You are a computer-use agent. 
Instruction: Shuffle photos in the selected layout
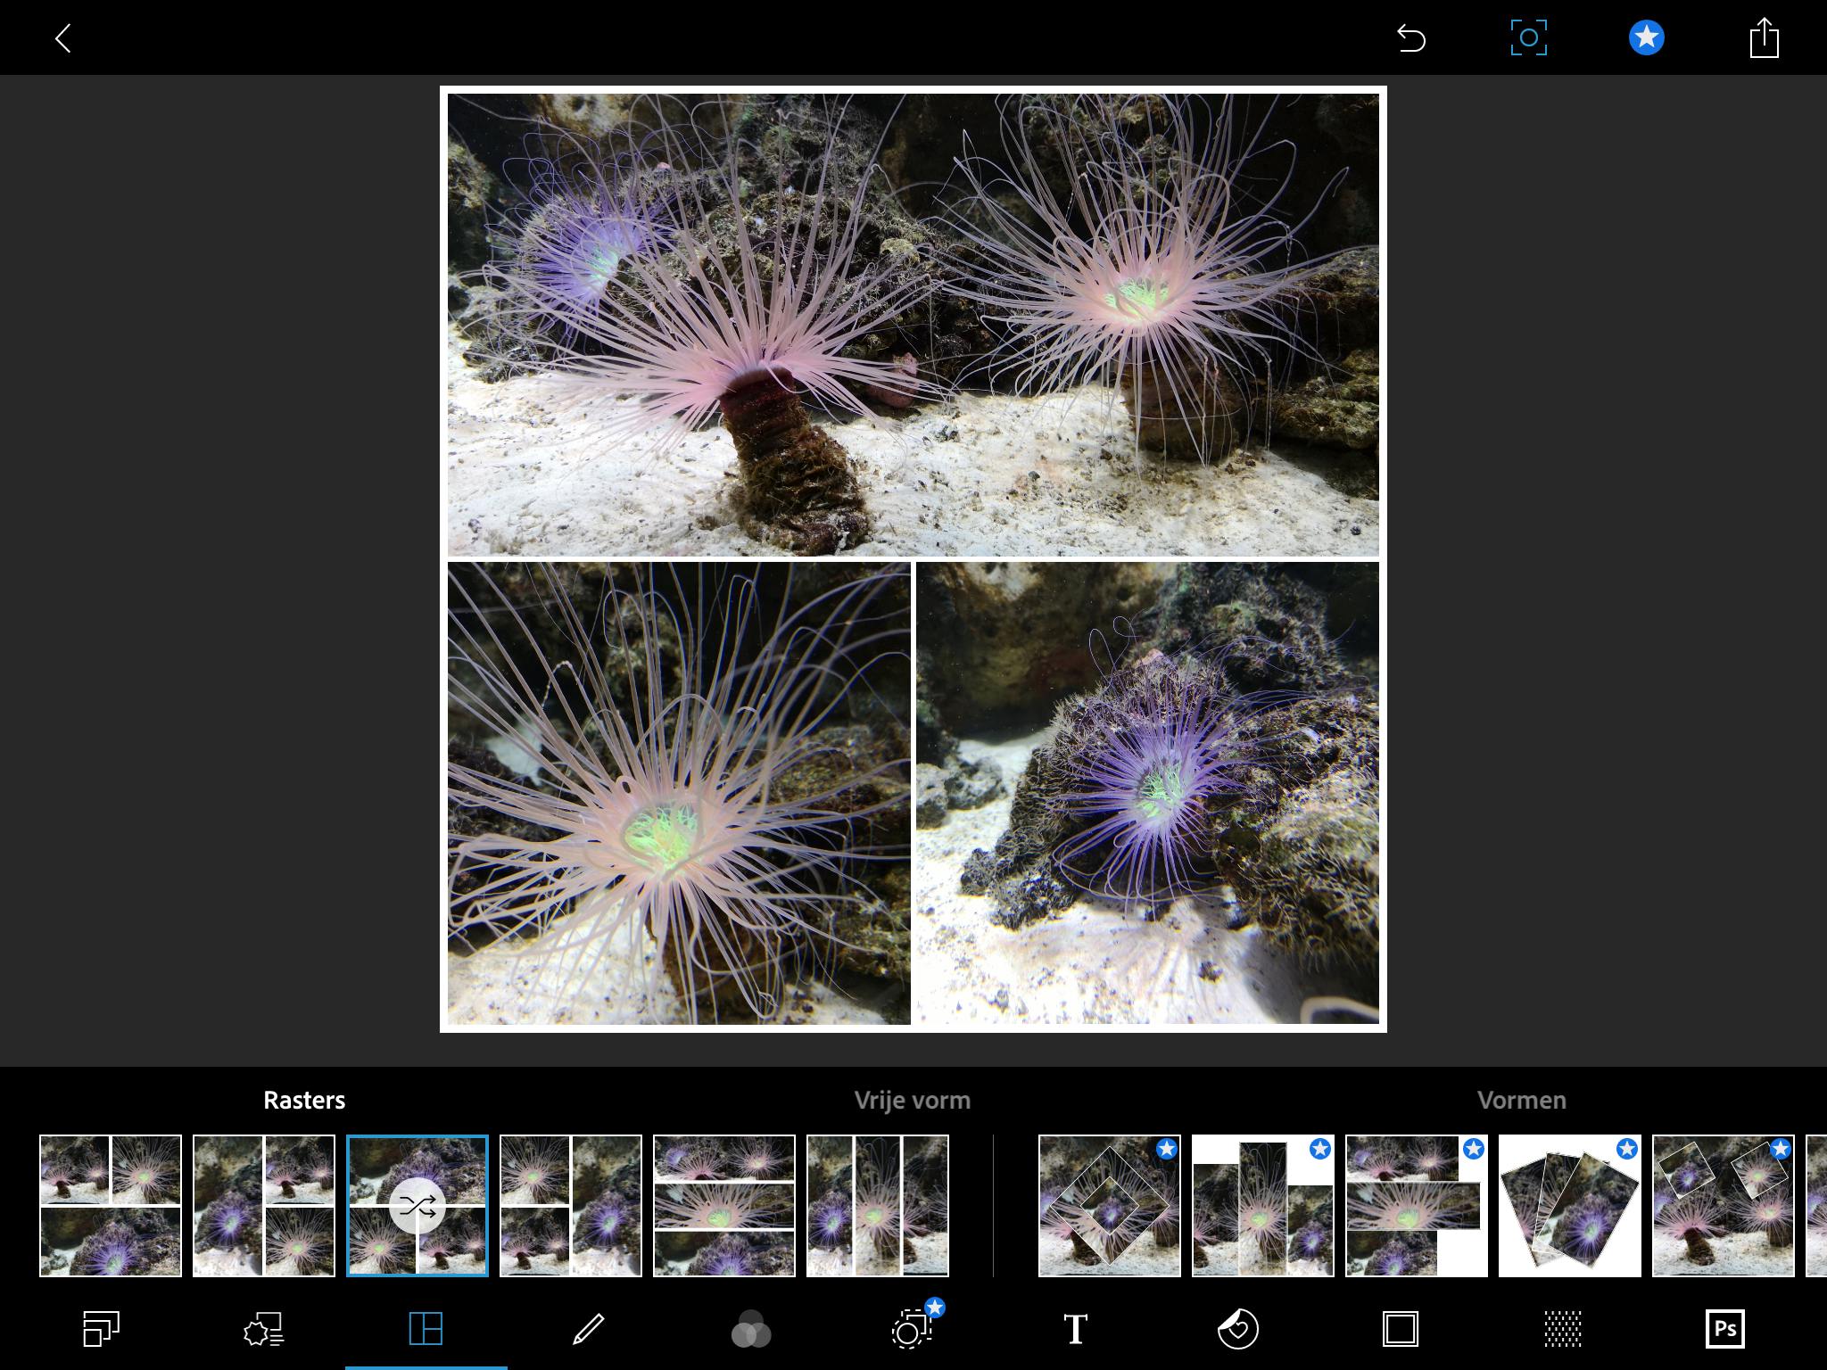pyautogui.click(x=417, y=1206)
